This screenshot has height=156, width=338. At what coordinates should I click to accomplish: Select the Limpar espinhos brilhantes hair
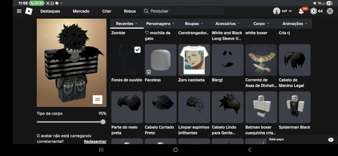tap(194, 107)
